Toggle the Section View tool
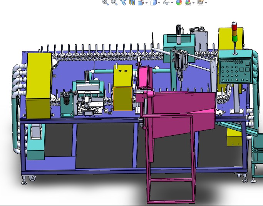This screenshot has height=206, width=263. (132, 3)
